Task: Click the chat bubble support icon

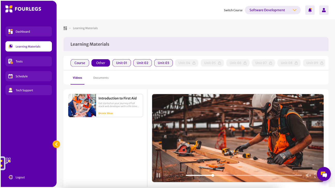Action: (324, 174)
